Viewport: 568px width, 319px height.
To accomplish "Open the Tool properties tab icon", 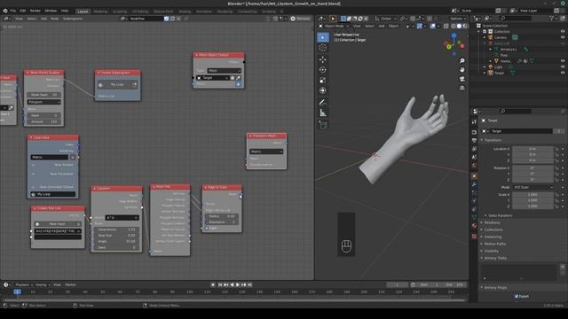I will 474,122.
